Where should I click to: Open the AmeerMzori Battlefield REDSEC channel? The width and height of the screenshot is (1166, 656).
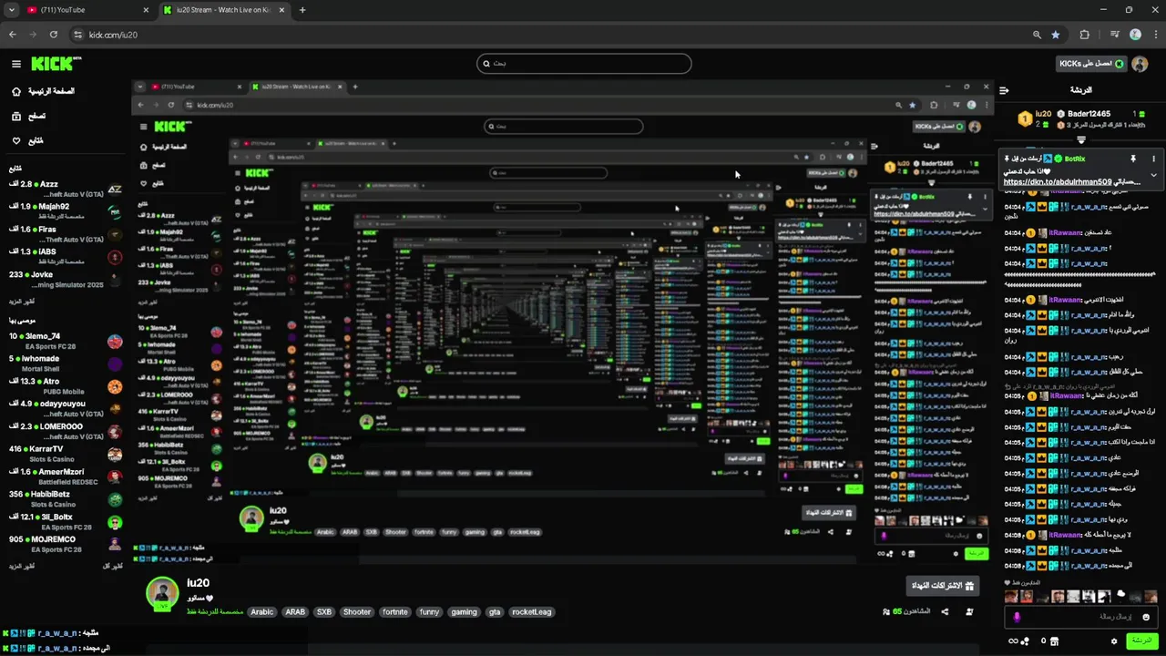64,477
